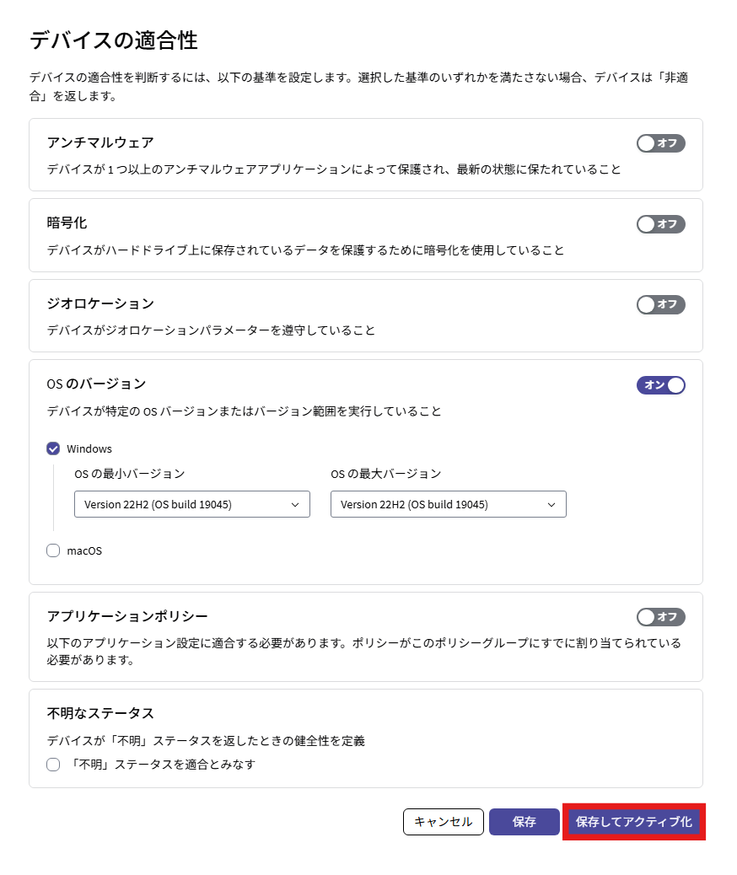Image resolution: width=737 pixels, height=875 pixels.
Task: Click the デバイスの適合性 page title
Action: [x=113, y=40]
